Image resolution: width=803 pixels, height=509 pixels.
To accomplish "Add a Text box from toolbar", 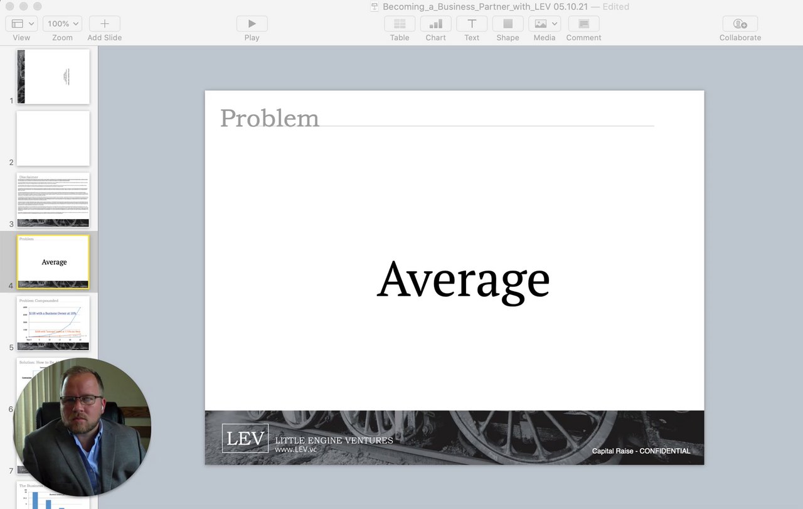I will [472, 24].
